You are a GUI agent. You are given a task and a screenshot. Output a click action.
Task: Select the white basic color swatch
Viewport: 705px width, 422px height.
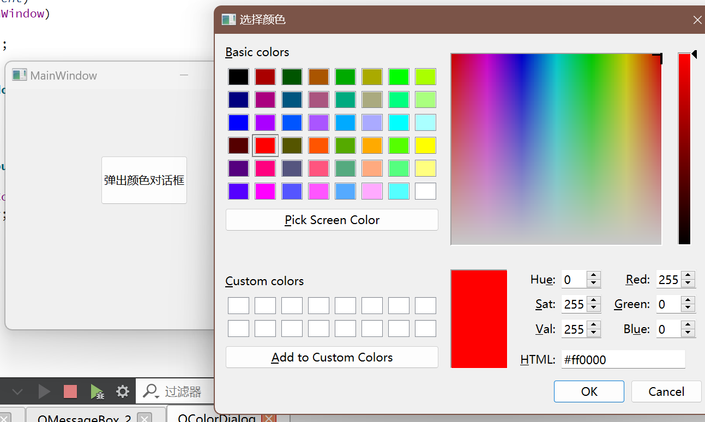coord(425,191)
